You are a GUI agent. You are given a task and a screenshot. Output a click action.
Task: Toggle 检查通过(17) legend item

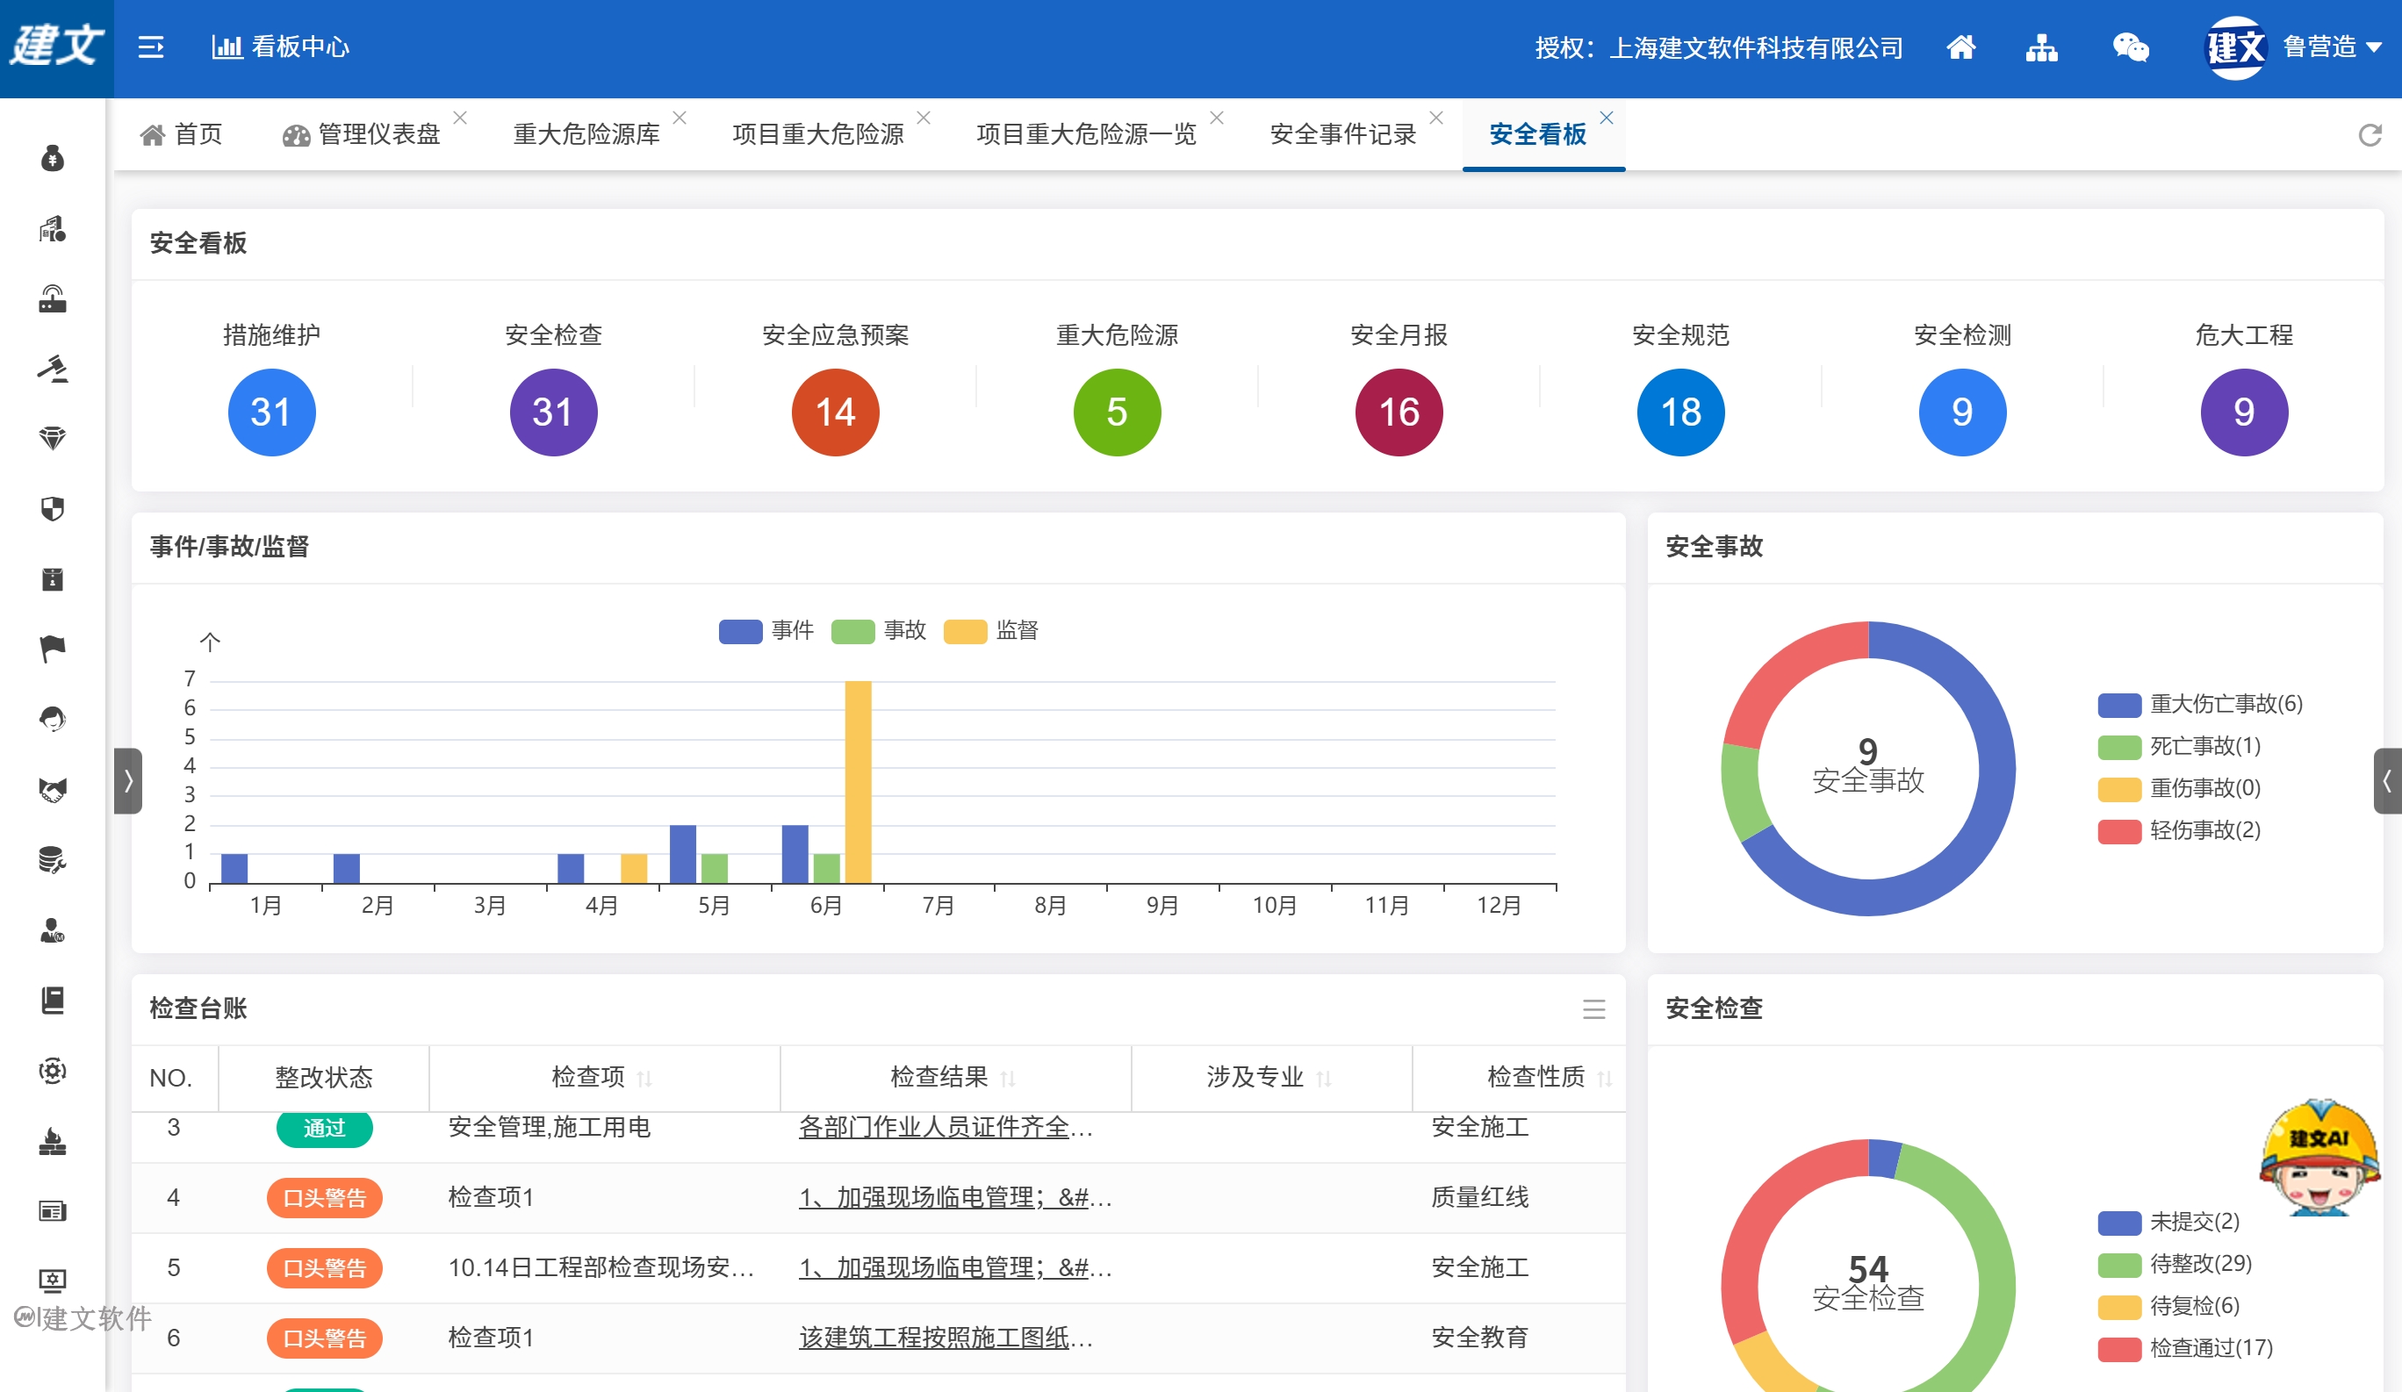click(2184, 1348)
